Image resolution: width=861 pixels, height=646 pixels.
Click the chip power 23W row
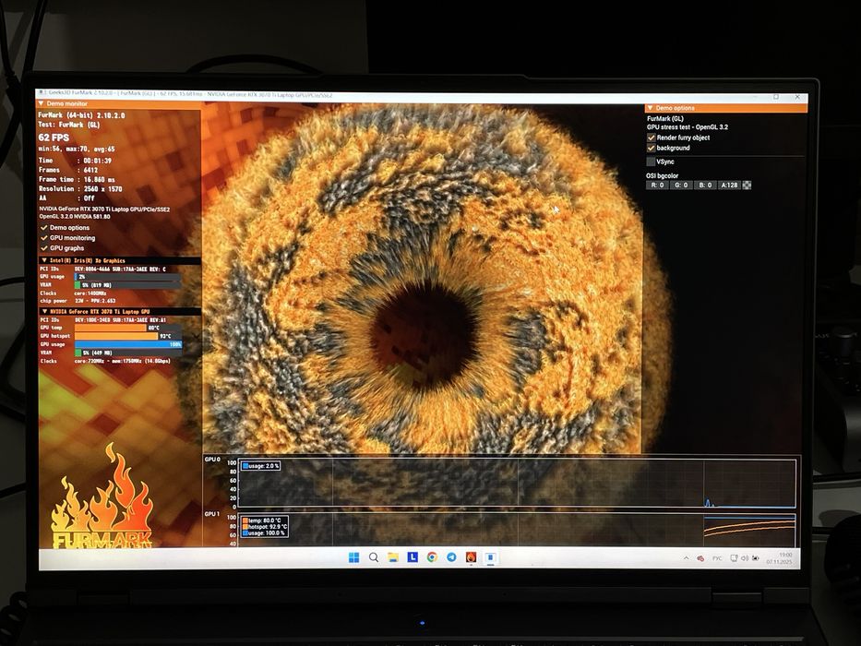pyautogui.click(x=78, y=301)
